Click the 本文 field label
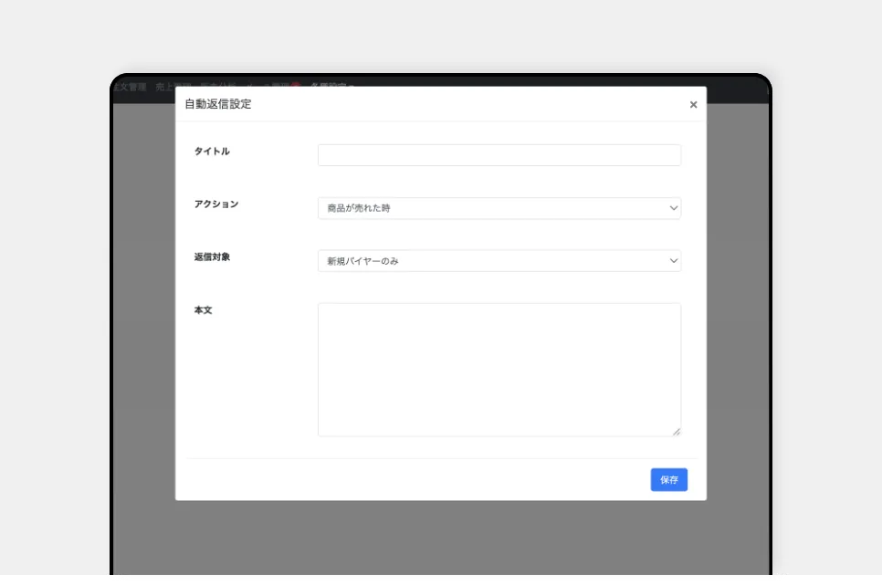 [203, 310]
